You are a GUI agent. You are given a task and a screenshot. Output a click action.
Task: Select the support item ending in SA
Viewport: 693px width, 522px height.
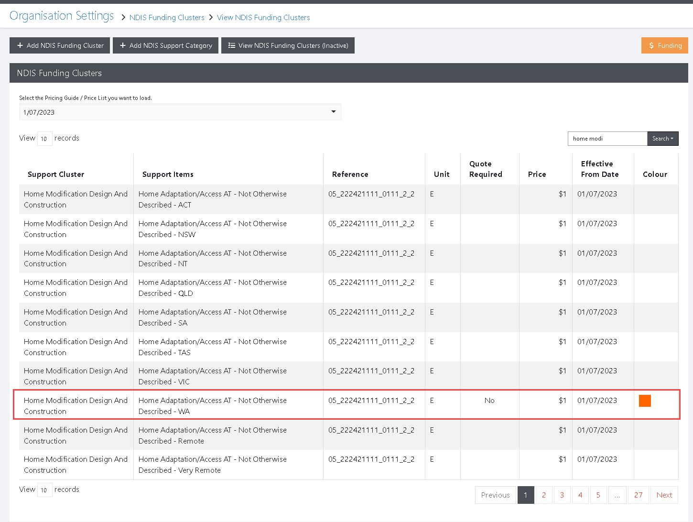[213, 317]
